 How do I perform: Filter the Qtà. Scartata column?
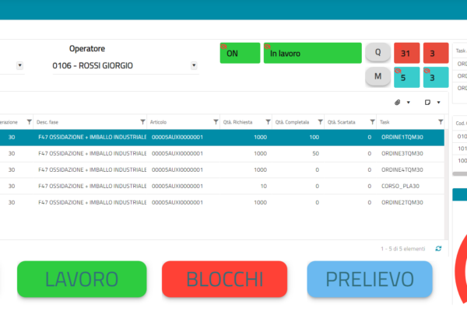372,122
